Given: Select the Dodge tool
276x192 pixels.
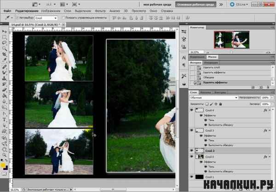Looking at the screenshot, I should click(5, 107).
